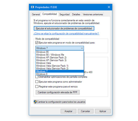Viewport: 138px width, 121px height.
Task: Open the ¿Cómo se elige la configuración link
Action: (x=66, y=33)
